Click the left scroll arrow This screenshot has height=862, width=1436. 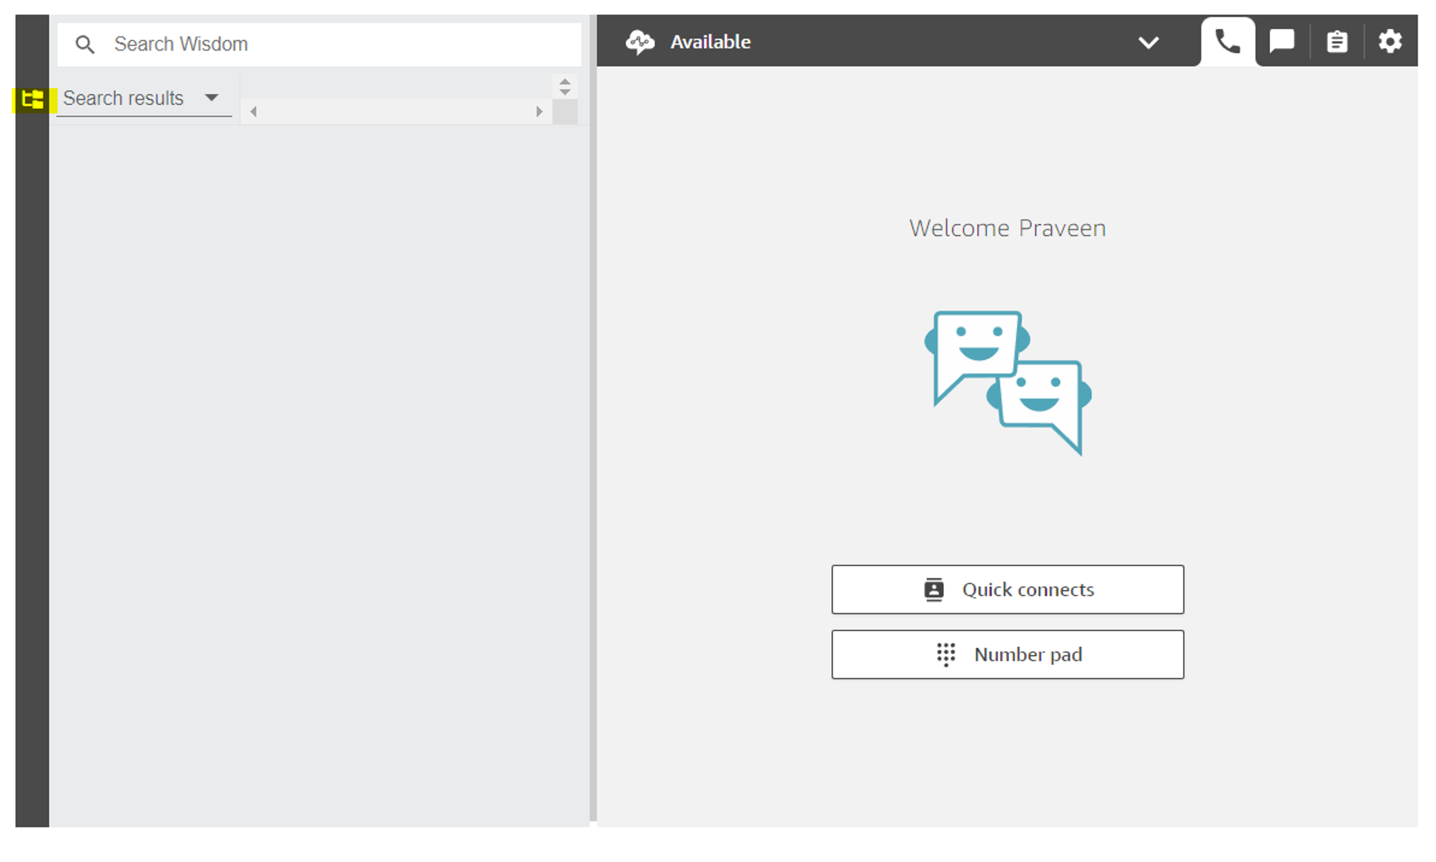pos(253,111)
